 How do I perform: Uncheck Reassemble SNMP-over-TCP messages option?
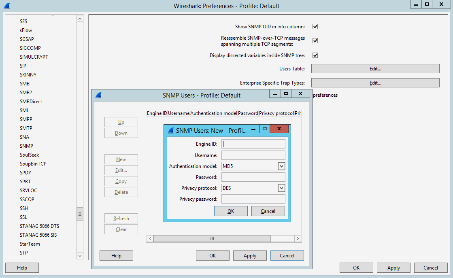point(315,40)
